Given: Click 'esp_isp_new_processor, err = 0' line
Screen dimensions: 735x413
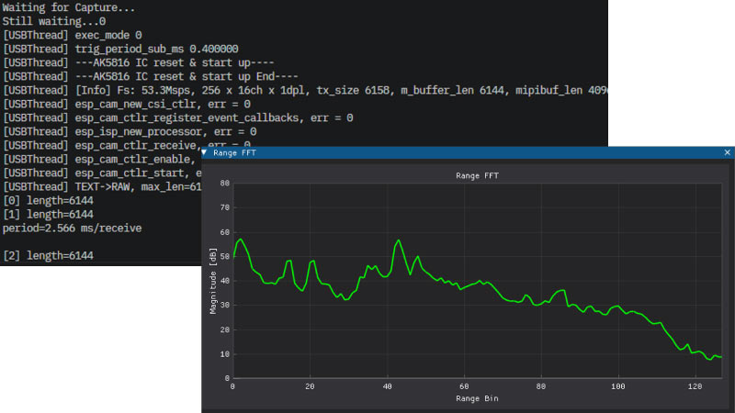Looking at the screenshot, I should point(130,131).
